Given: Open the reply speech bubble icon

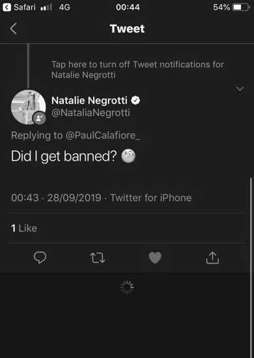Looking at the screenshot, I should click(40, 258).
